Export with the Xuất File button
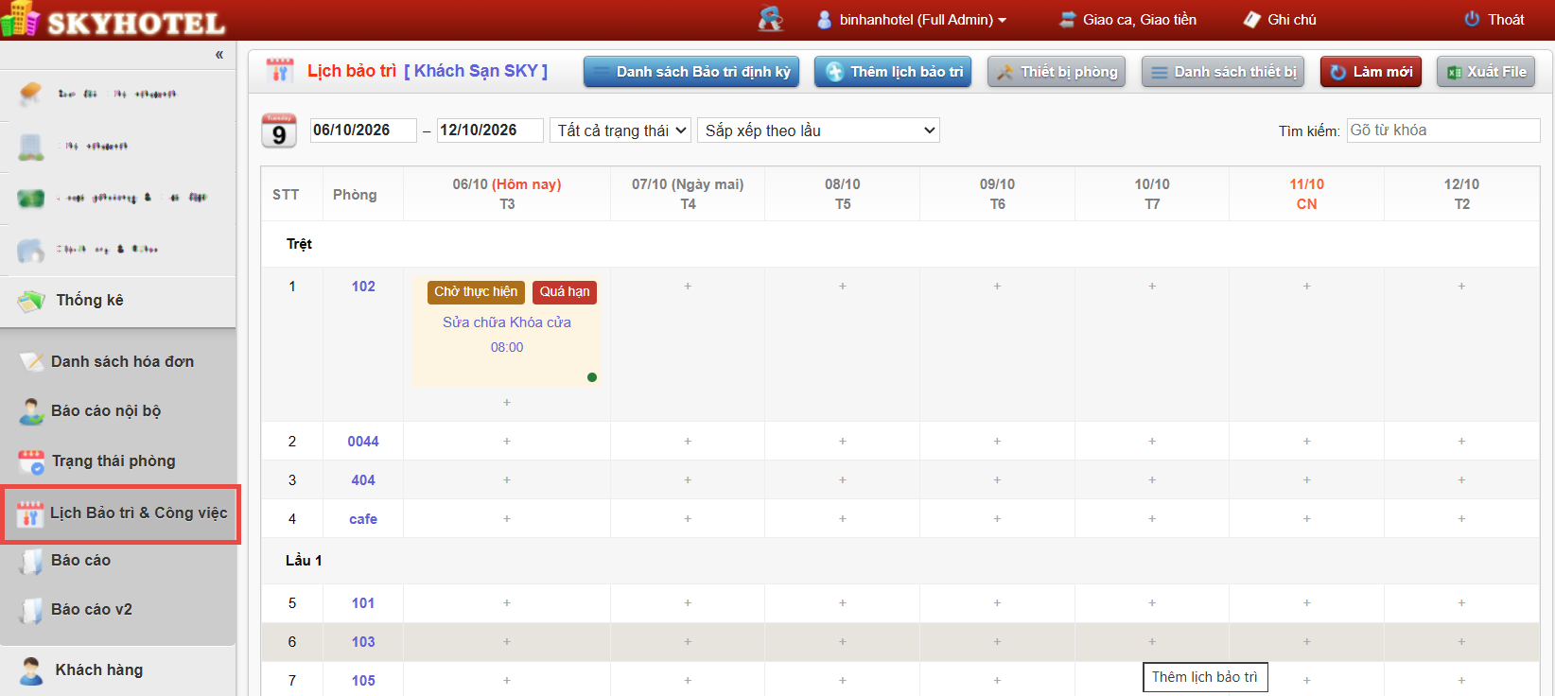Image resolution: width=1555 pixels, height=696 pixels. click(x=1486, y=72)
